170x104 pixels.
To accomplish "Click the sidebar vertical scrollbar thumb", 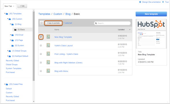I will click(34, 46).
